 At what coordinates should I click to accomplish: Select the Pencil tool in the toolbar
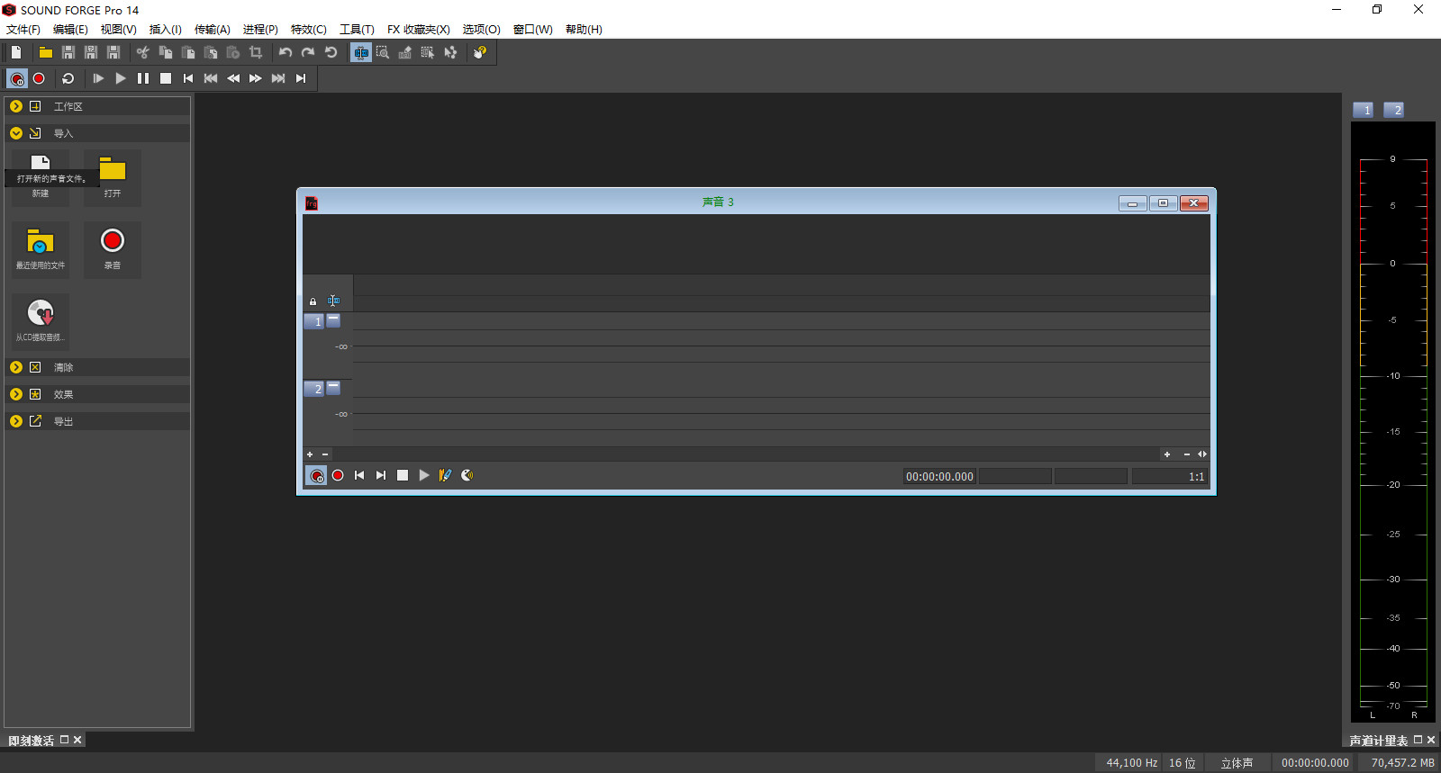[x=405, y=52]
